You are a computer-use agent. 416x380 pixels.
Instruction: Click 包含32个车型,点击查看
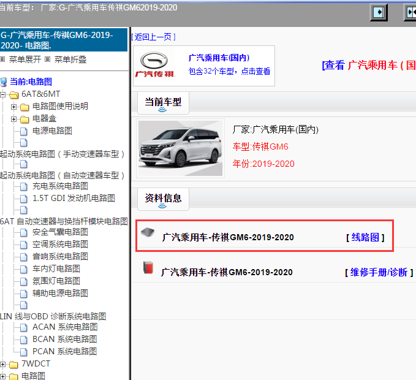(x=229, y=71)
